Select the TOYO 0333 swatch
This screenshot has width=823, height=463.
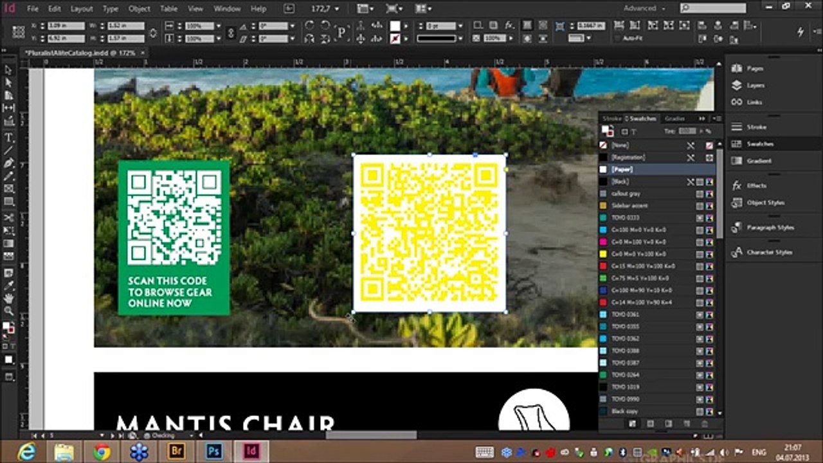tap(657, 218)
